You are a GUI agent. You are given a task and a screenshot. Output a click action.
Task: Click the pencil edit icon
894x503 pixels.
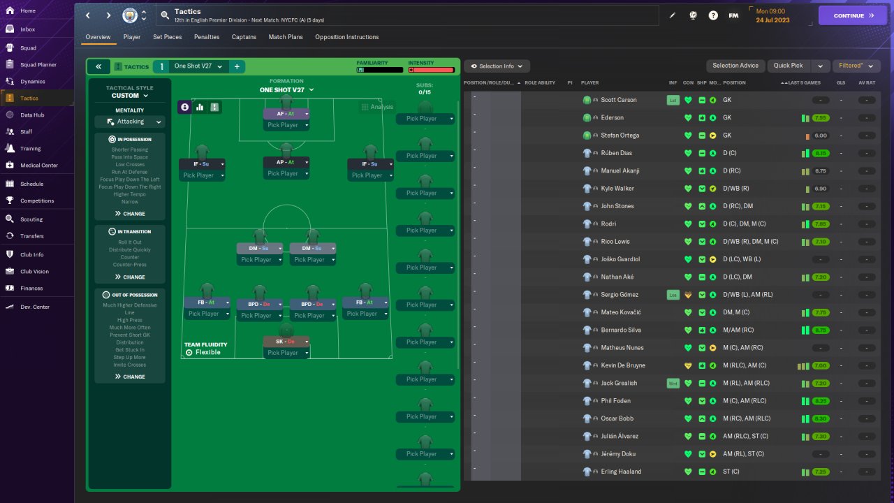(x=673, y=15)
